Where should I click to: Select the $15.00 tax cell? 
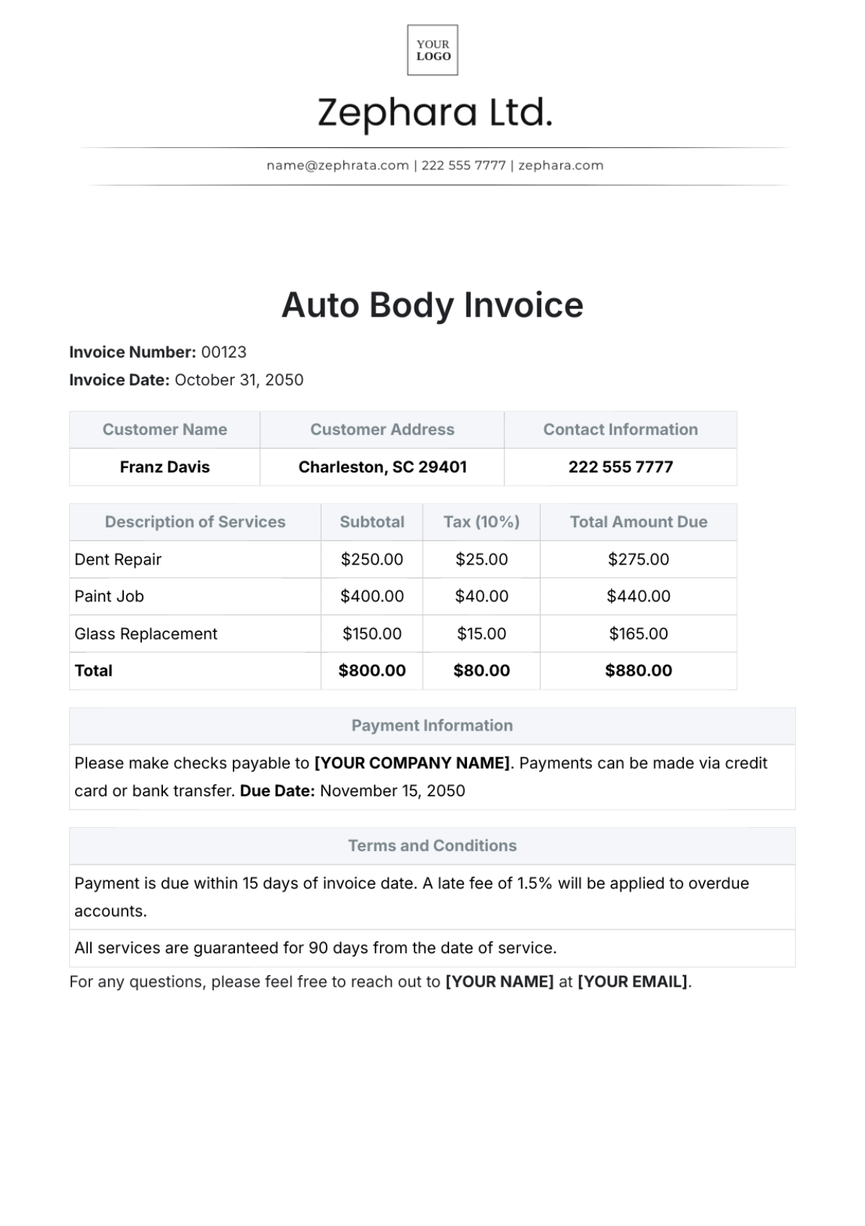click(482, 634)
